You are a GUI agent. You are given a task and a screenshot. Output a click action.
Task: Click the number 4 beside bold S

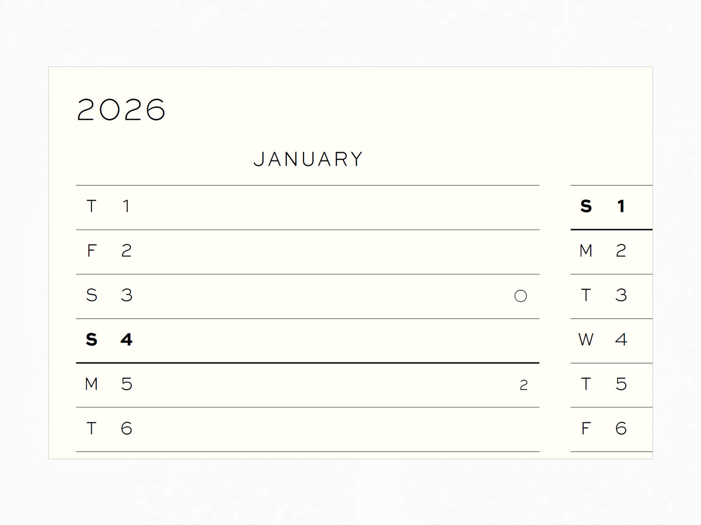(126, 340)
